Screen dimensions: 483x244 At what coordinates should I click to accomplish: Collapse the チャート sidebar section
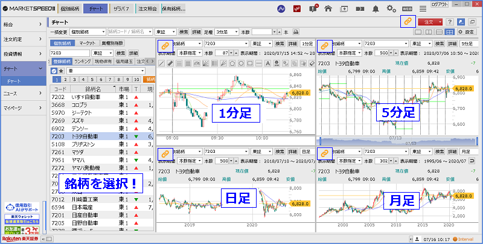pos(23,69)
